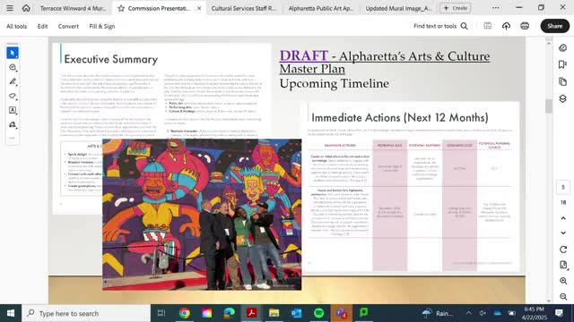
Task: Zoom out of the document
Action: click(x=563, y=296)
